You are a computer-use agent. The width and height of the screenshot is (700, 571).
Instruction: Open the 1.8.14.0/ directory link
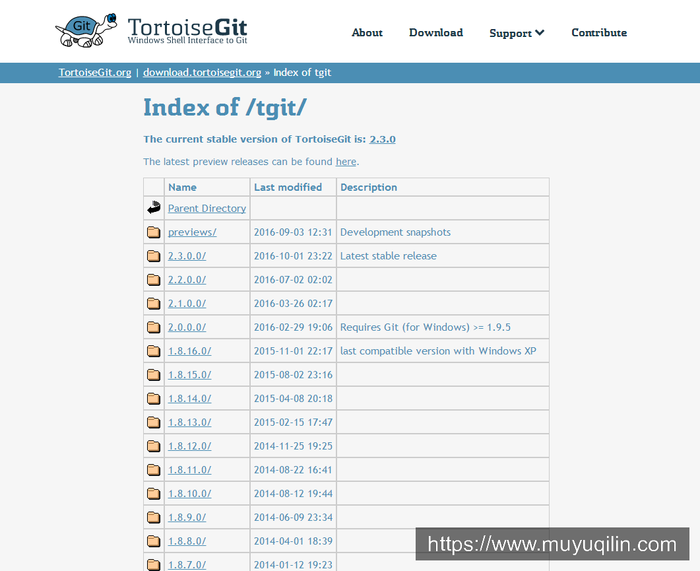[x=189, y=399]
